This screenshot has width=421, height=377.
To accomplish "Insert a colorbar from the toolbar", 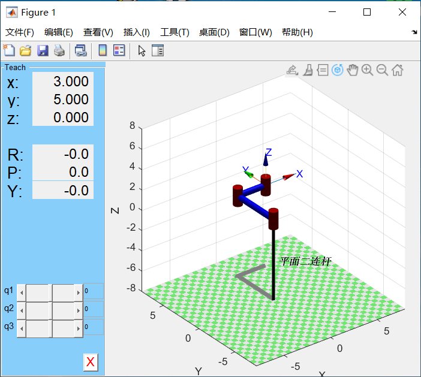I will [x=103, y=50].
